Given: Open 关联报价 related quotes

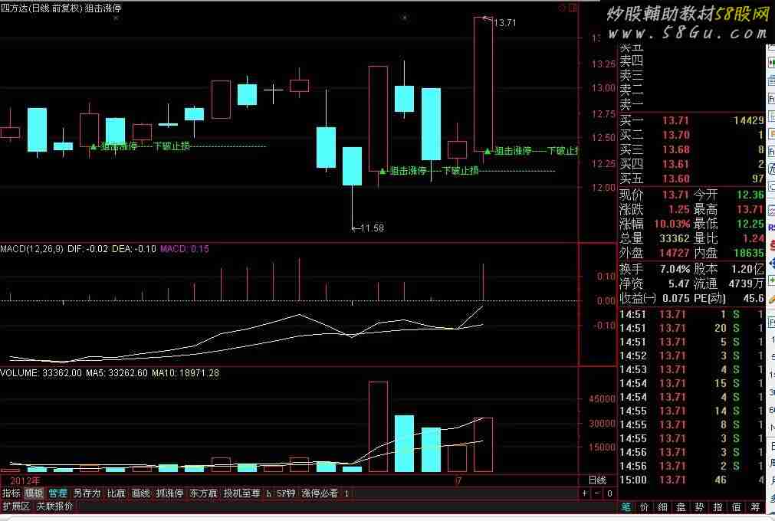Looking at the screenshot, I should click(x=54, y=506).
